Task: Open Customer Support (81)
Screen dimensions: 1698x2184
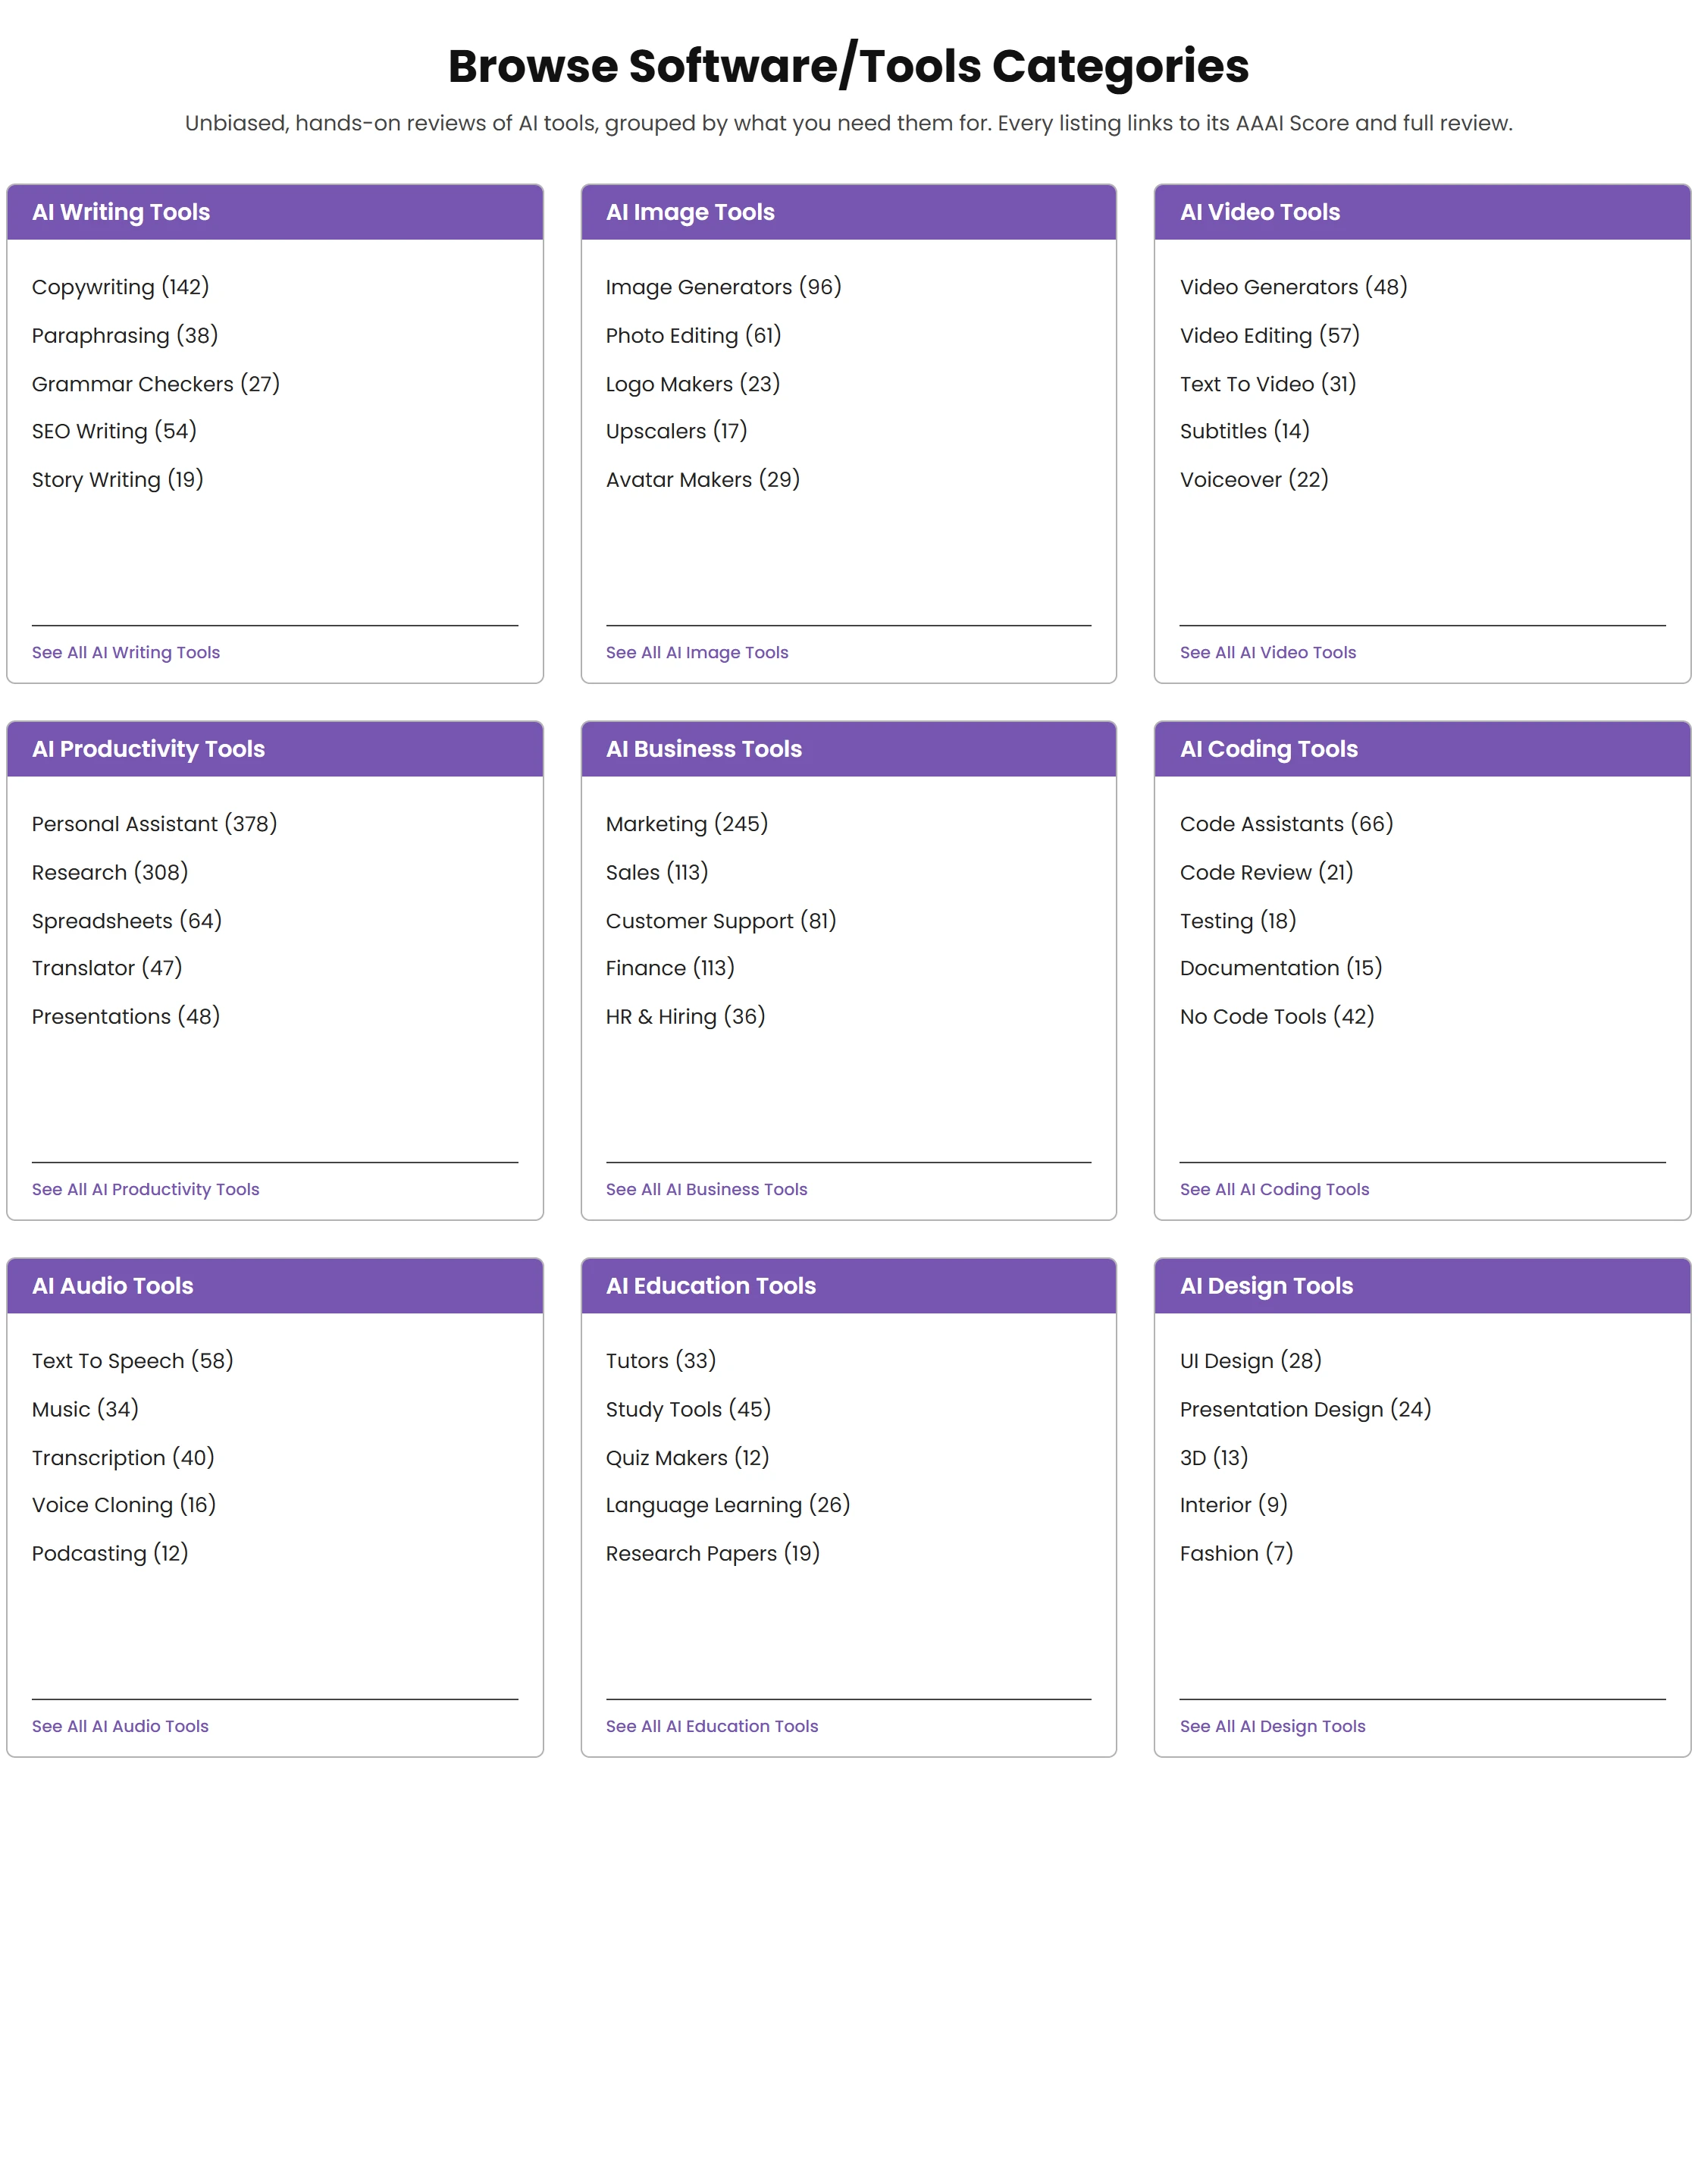Action: 721,921
